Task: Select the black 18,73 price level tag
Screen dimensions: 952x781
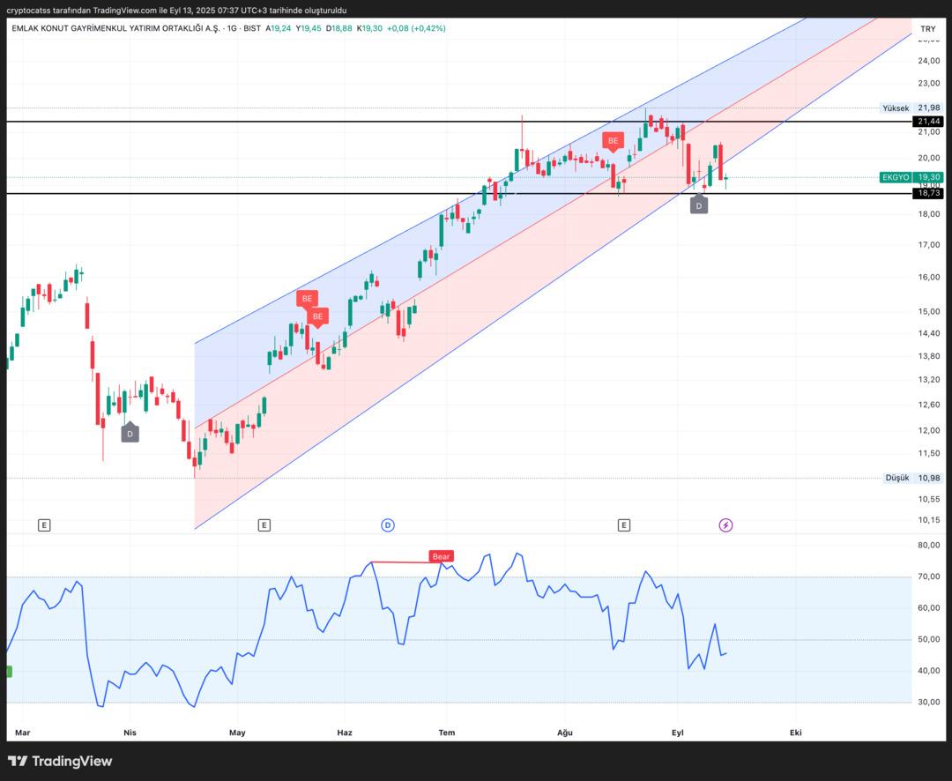Action: [x=929, y=193]
